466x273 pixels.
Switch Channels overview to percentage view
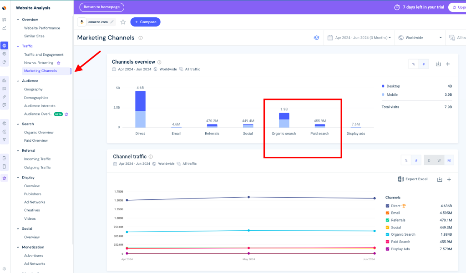pyautogui.click(x=414, y=64)
